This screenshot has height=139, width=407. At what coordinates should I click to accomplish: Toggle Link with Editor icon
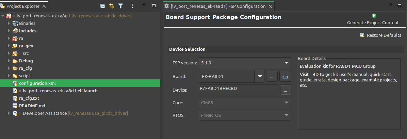111,6
